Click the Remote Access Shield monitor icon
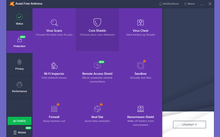Screen dimensions: 220x137 pos(97,66)
